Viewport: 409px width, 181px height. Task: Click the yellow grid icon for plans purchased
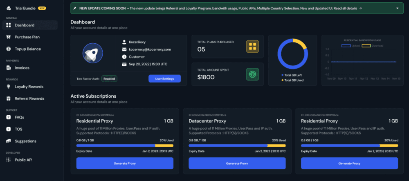[252, 46]
